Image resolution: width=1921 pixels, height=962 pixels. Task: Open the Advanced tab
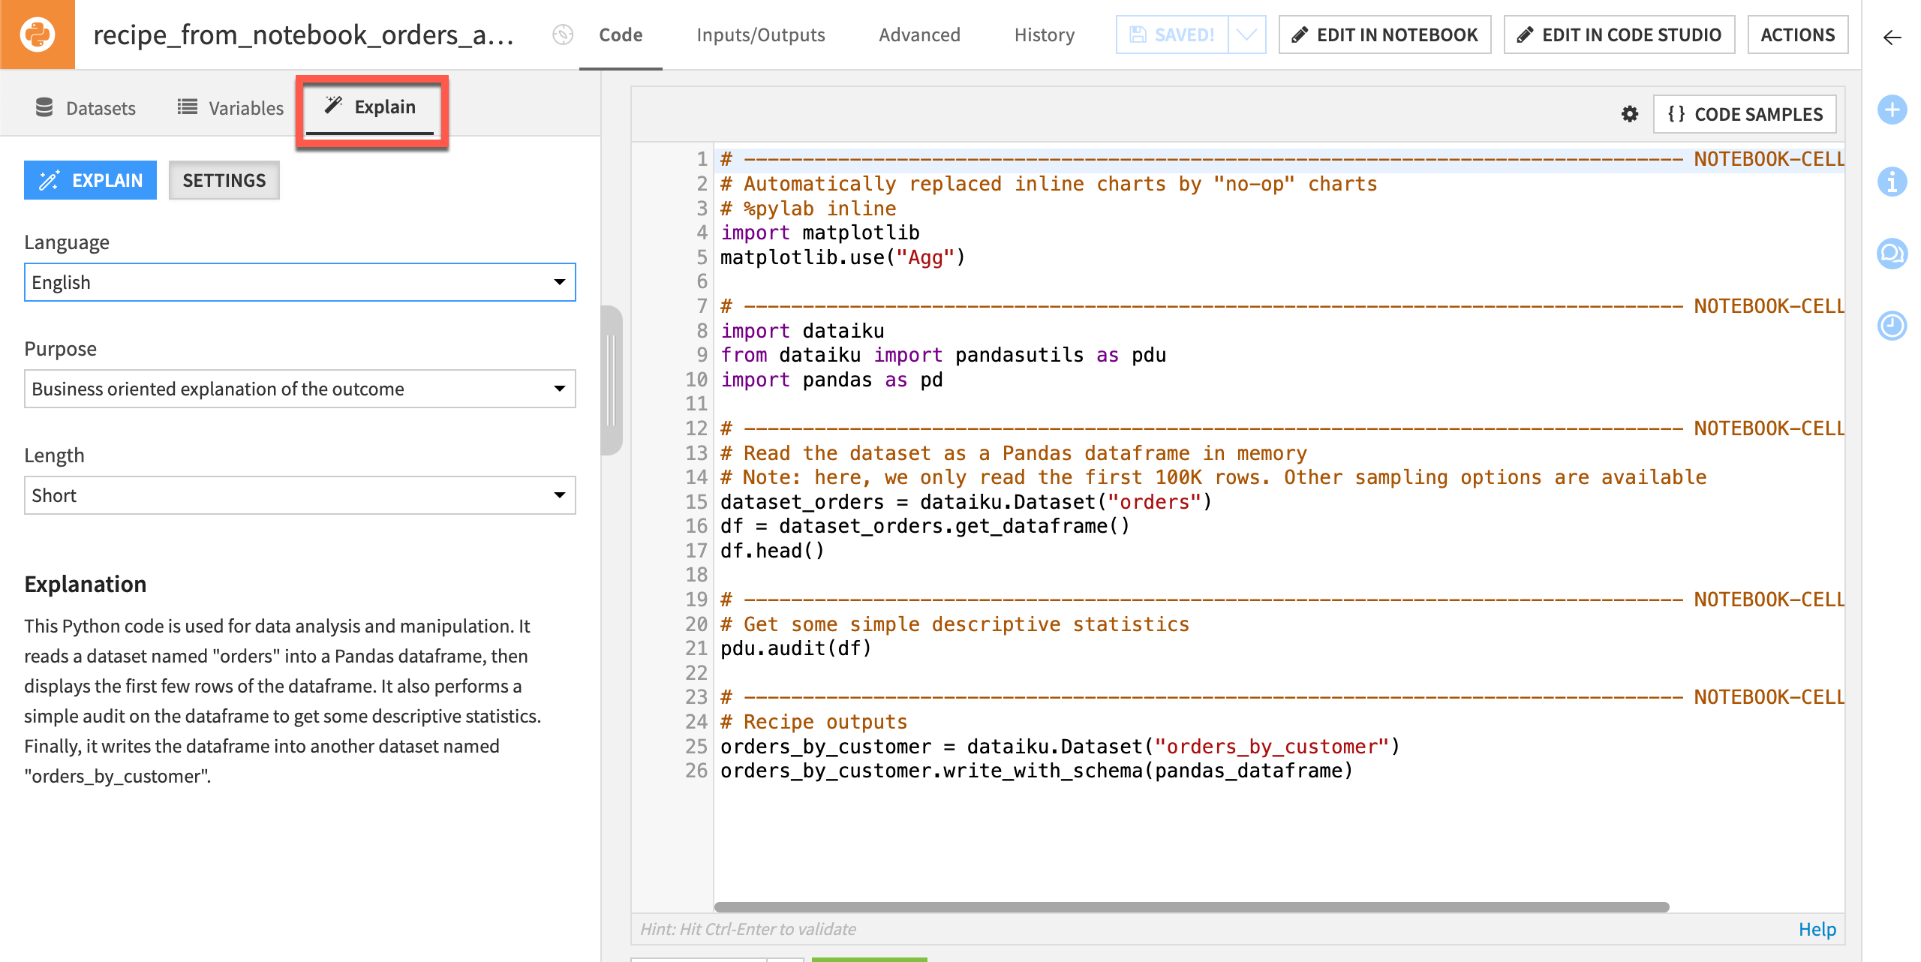pos(919,35)
